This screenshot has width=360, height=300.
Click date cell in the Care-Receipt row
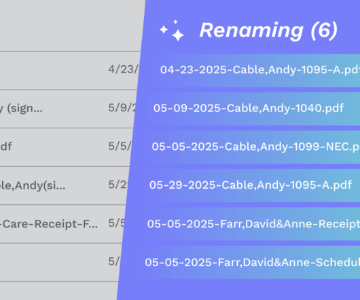117,223
